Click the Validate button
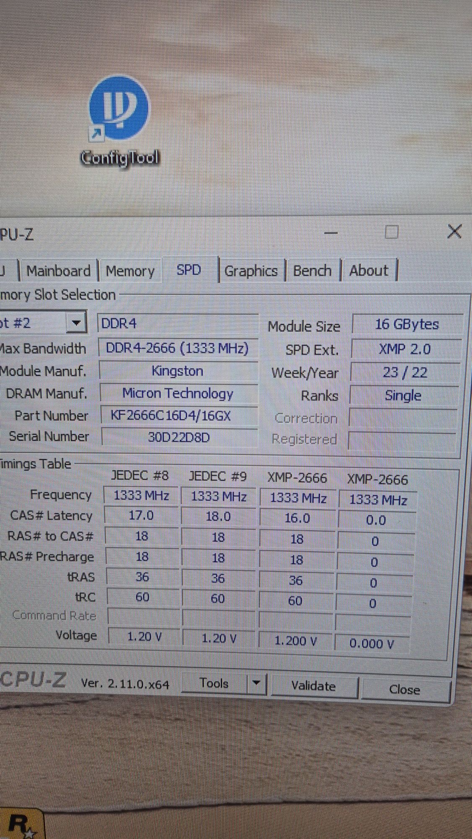Viewport: 472px width, 839px height. pos(314,686)
